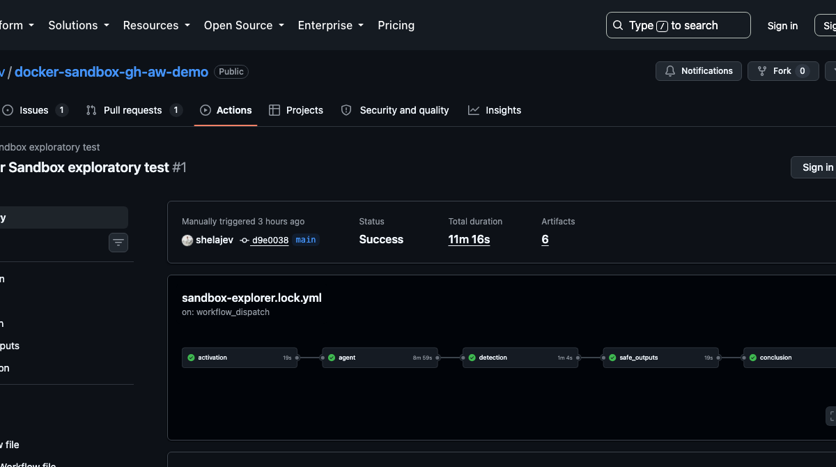
Task: Click the detection success check icon
Action: [x=472, y=358]
